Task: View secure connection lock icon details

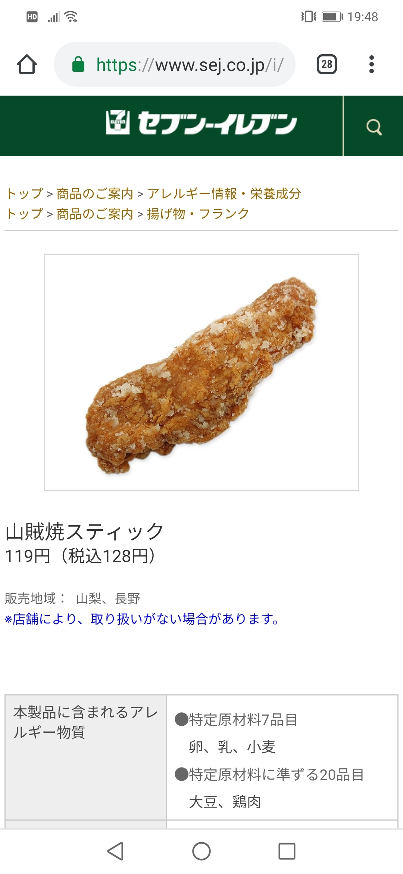Action: (x=78, y=64)
